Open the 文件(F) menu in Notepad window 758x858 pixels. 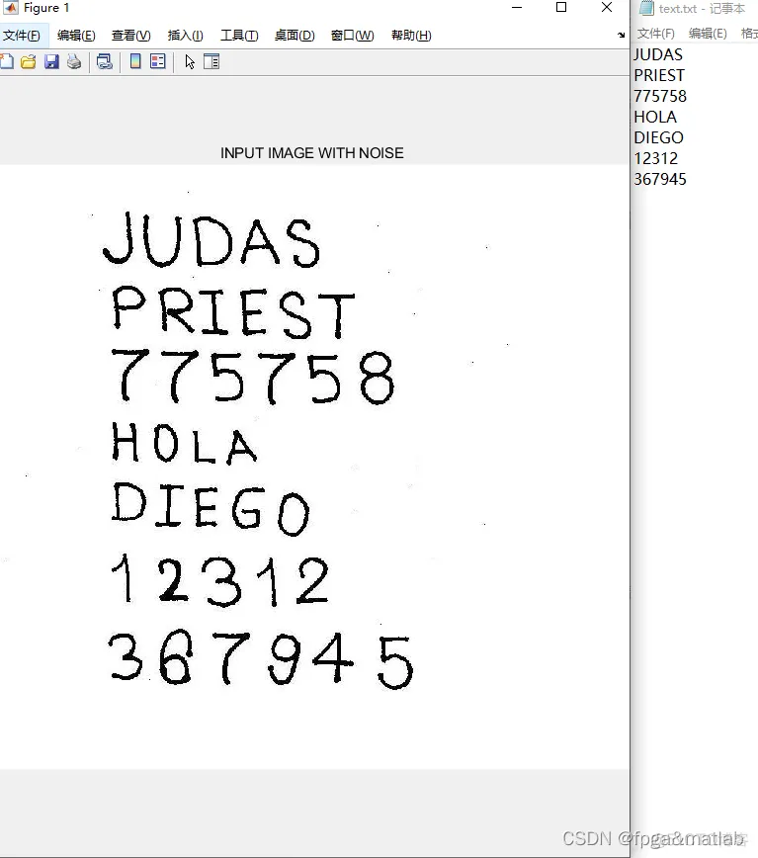[656, 34]
